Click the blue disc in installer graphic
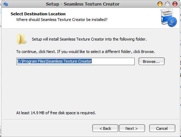Viewport: 181px width, 137px height. 172,22
